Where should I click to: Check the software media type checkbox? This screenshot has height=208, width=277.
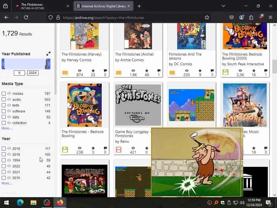tap(4, 111)
